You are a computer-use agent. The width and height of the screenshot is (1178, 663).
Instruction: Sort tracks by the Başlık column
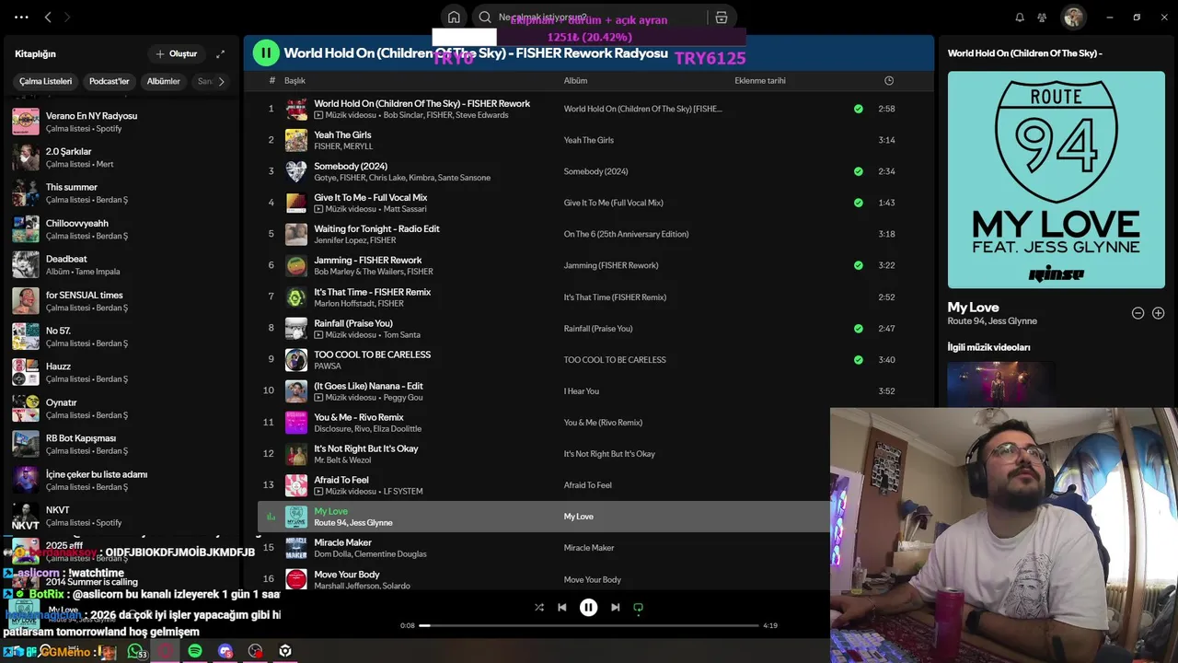294,81
